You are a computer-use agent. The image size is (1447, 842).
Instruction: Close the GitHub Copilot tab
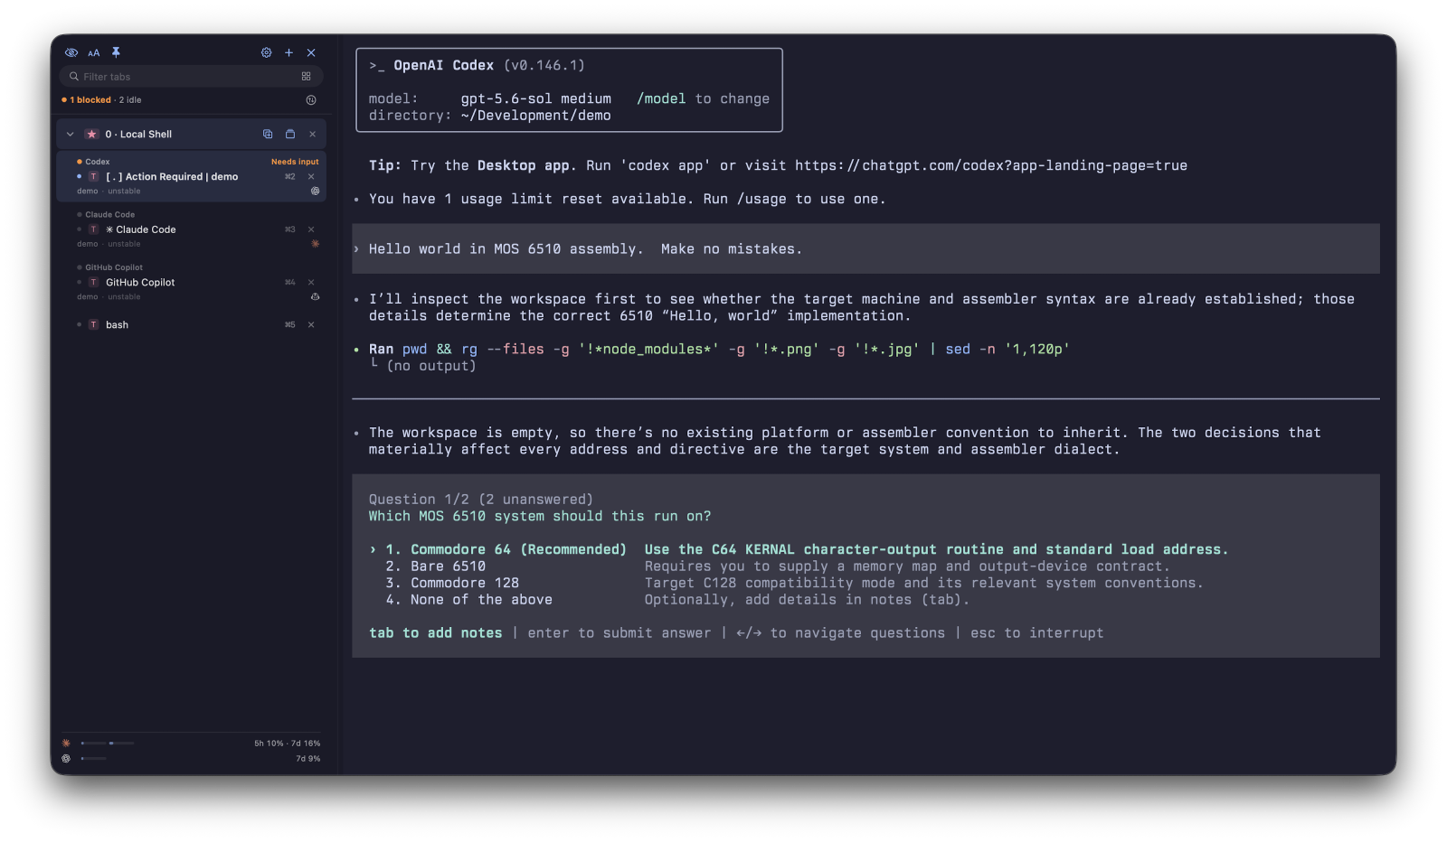pyautogui.click(x=311, y=282)
